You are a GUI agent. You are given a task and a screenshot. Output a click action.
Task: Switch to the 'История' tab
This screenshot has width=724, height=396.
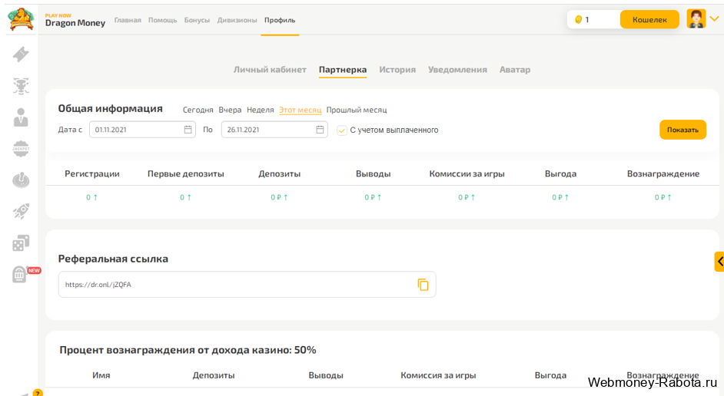point(397,70)
